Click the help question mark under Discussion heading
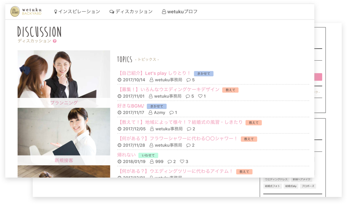Image resolution: width=347 pixels, height=204 pixels. click(55, 41)
